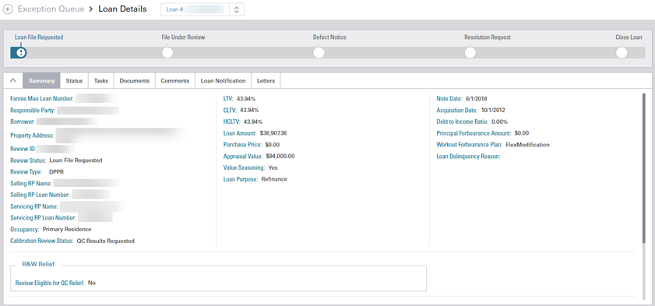The height and width of the screenshot is (306, 655).
Task: Click the Selling RP Loan Number label
Action: tap(40, 195)
